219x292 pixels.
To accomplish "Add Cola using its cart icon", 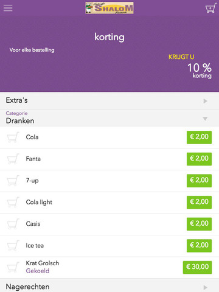I will click(x=13, y=137).
